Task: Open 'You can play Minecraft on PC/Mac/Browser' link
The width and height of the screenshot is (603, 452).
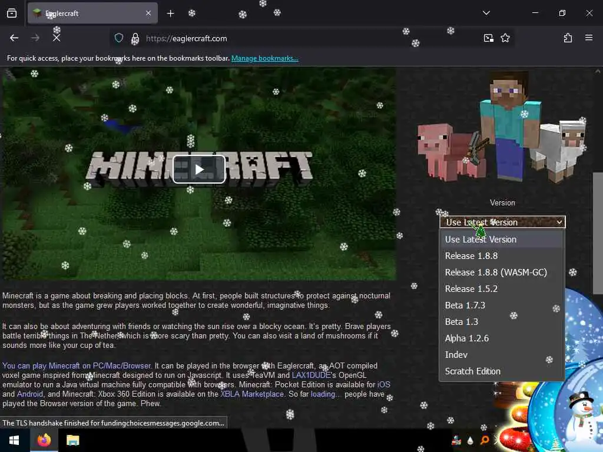Action: point(77,366)
